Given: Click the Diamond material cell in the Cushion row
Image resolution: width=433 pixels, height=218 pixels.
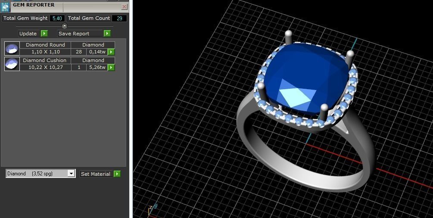Looking at the screenshot, I should pos(93,60).
